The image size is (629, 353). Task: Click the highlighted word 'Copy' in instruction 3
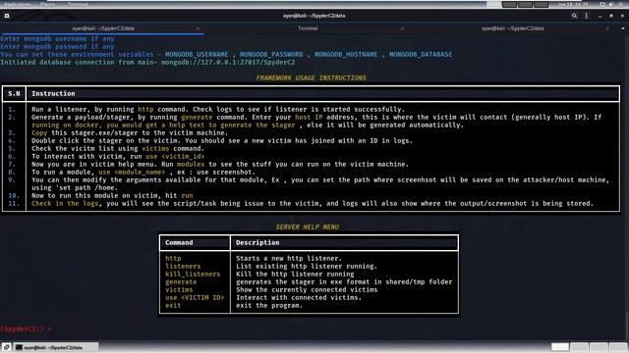pos(39,132)
